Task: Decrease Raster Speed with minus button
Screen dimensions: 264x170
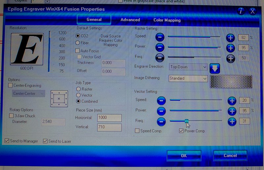Action: [160, 37]
